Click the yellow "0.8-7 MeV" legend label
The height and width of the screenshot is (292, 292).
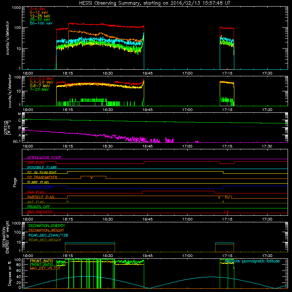[x=40, y=86]
